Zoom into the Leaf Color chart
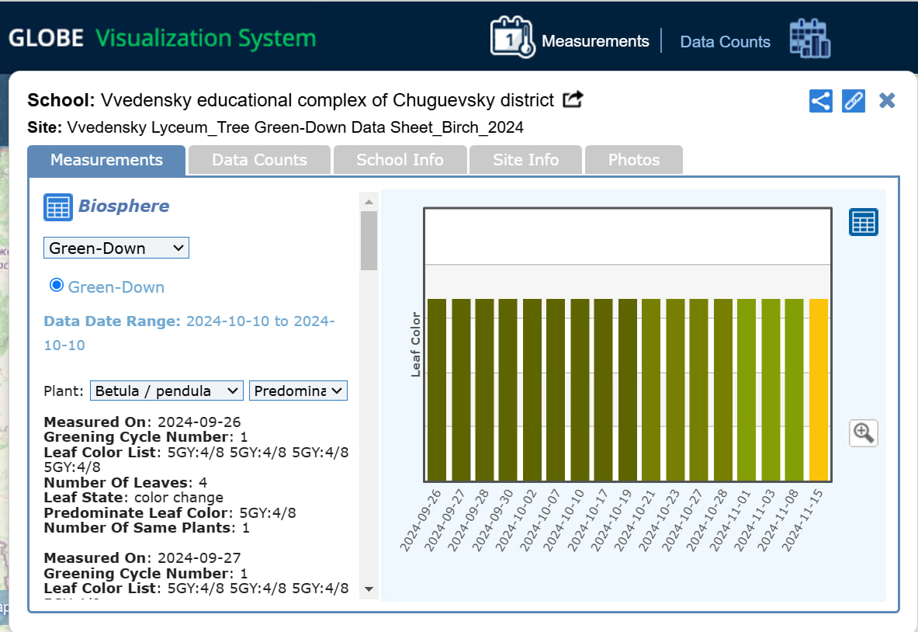Viewport: 918px width, 632px height. click(x=864, y=433)
